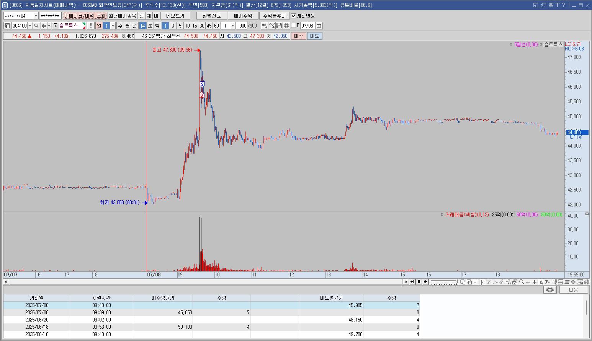Viewport: 592px width, 341px height.
Task: Click the 매매마크/내역 조회 button
Action: [x=85, y=16]
